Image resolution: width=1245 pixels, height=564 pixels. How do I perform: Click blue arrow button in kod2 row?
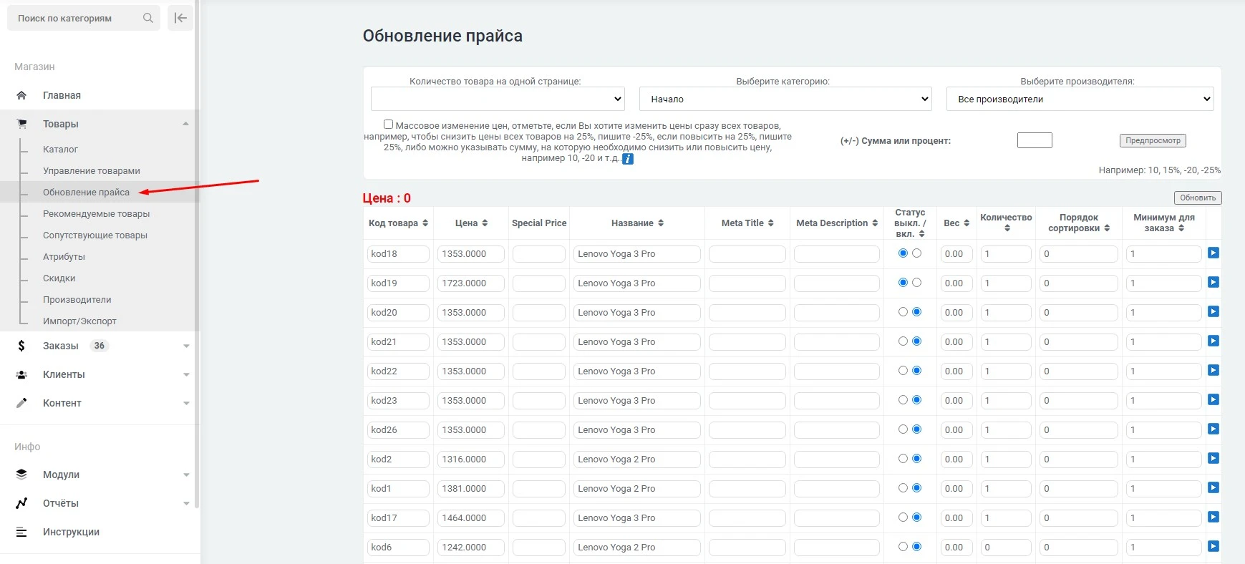coord(1213,458)
